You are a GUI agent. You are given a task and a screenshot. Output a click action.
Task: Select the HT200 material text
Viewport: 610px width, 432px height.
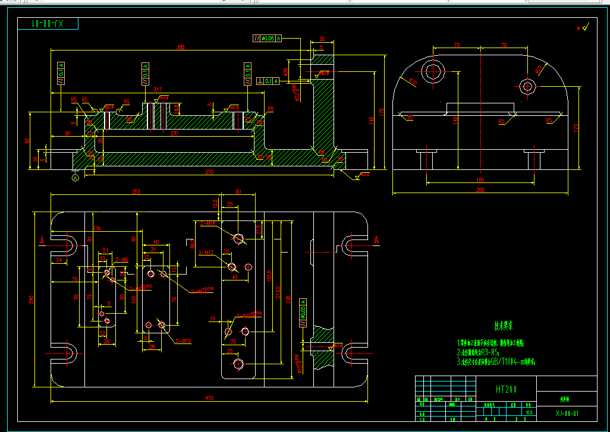(x=506, y=389)
